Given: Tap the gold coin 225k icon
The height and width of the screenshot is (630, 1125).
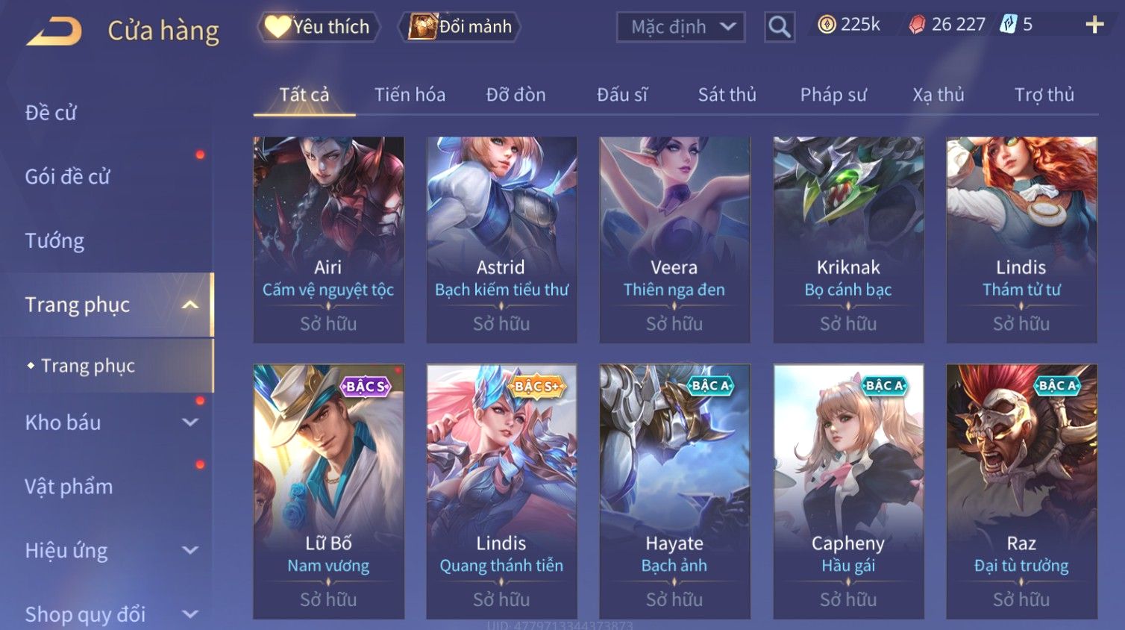Looking at the screenshot, I should pos(827,25).
